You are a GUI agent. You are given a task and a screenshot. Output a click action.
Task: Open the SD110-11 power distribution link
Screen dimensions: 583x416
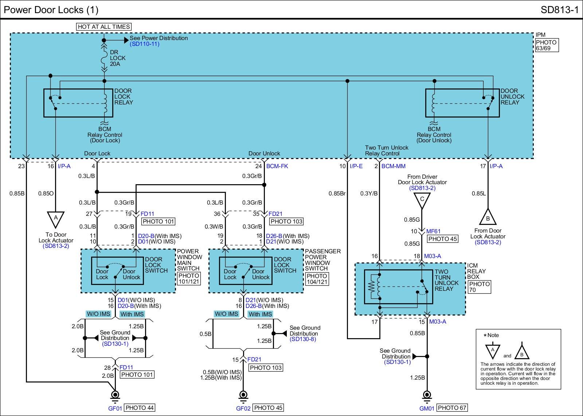[x=145, y=44]
